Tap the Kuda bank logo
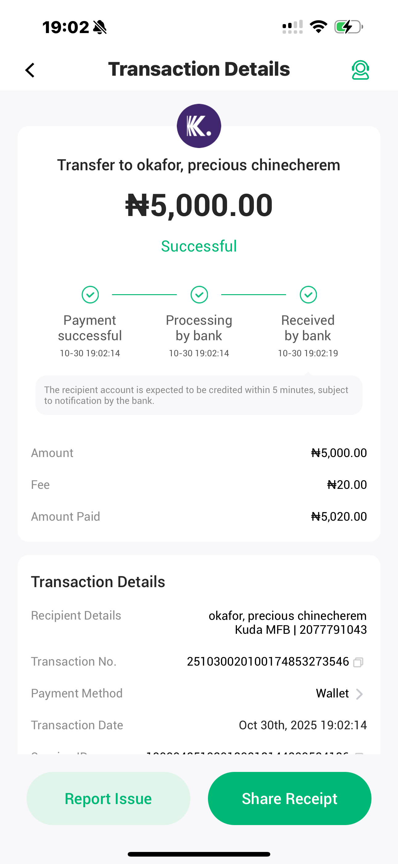 tap(199, 126)
